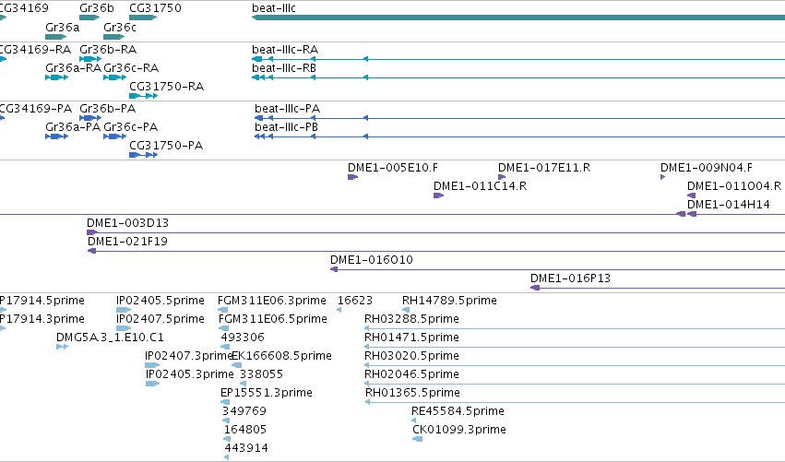The width and height of the screenshot is (785, 462).
Task: Select the Gr36c-PA protein glyph
Action: [x=114, y=136]
